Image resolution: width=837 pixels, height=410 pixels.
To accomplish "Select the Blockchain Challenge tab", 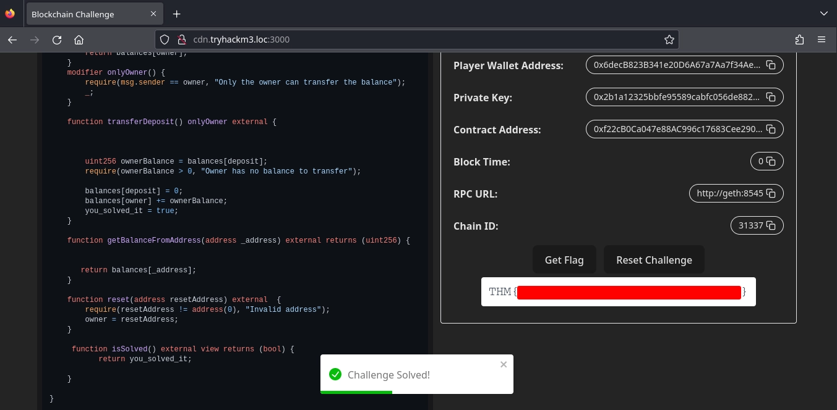I will (80, 14).
